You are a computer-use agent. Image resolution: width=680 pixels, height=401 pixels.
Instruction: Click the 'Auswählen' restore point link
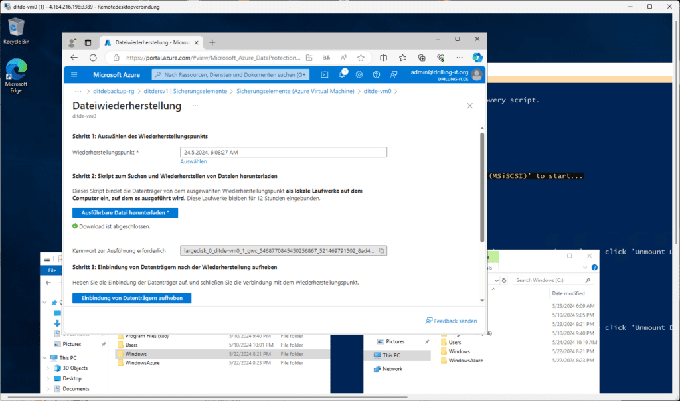click(x=193, y=161)
